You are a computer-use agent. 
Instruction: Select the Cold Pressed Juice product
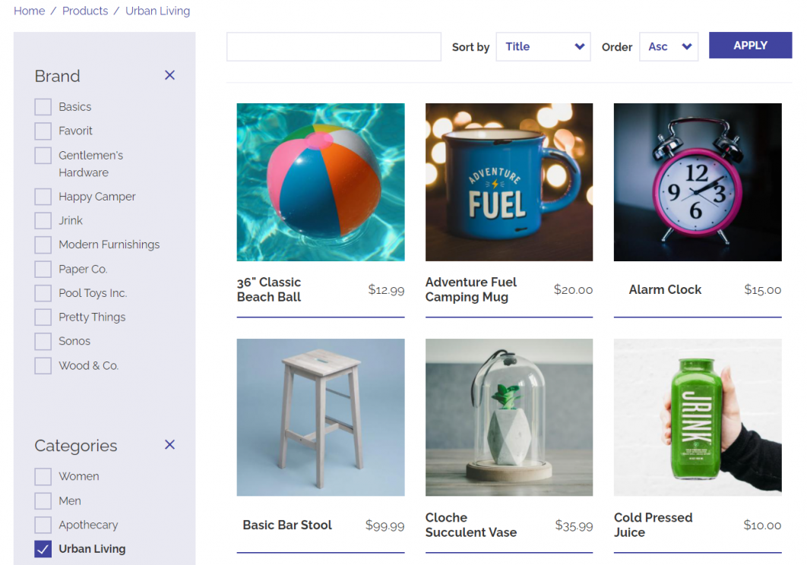click(697, 417)
